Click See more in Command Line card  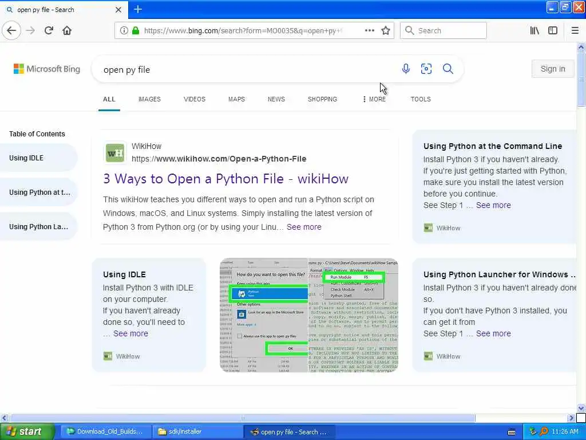pyautogui.click(x=493, y=205)
